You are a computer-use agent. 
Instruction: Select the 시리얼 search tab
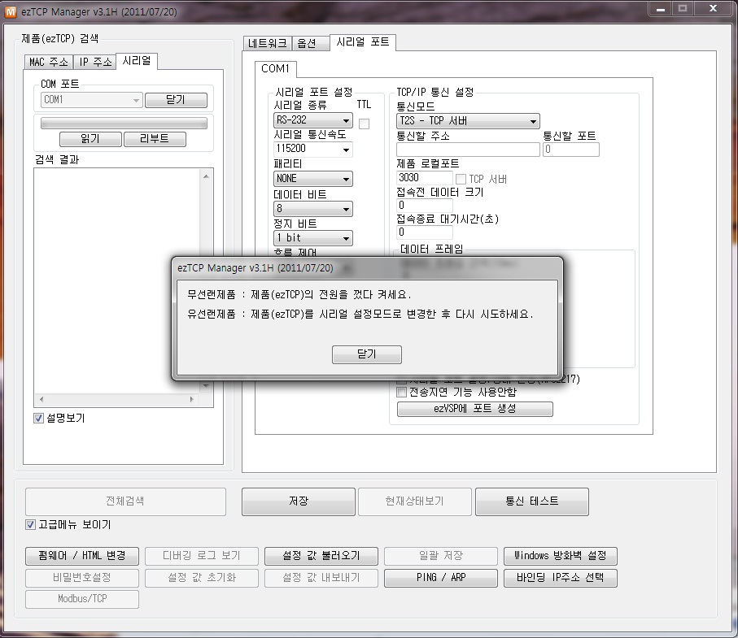pos(137,61)
